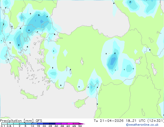The image size is (164, 127).
Task: Pick the legend swatch between 45 and 50
Action: (76, 124)
